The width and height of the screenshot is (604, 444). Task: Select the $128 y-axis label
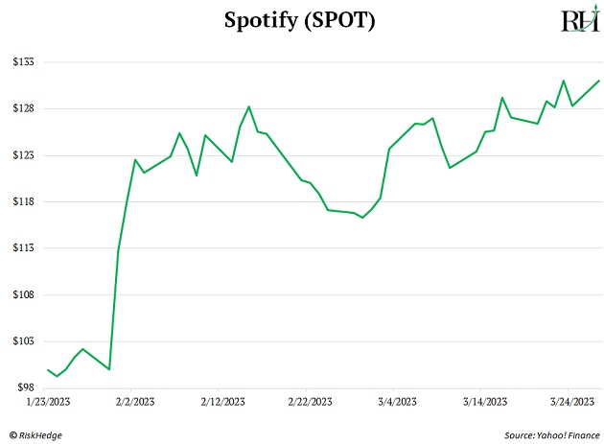[x=22, y=108]
